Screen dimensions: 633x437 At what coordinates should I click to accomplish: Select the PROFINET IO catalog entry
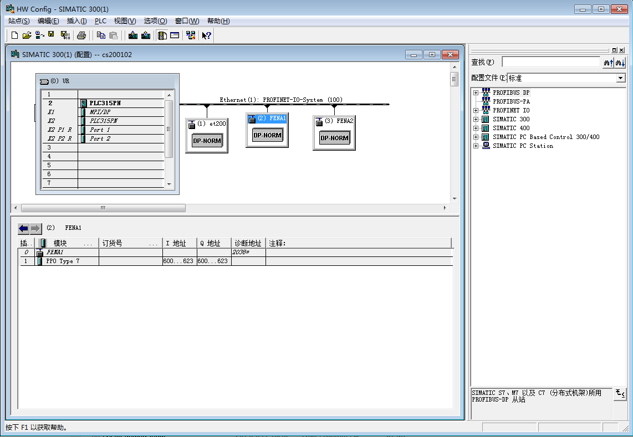[x=511, y=111]
